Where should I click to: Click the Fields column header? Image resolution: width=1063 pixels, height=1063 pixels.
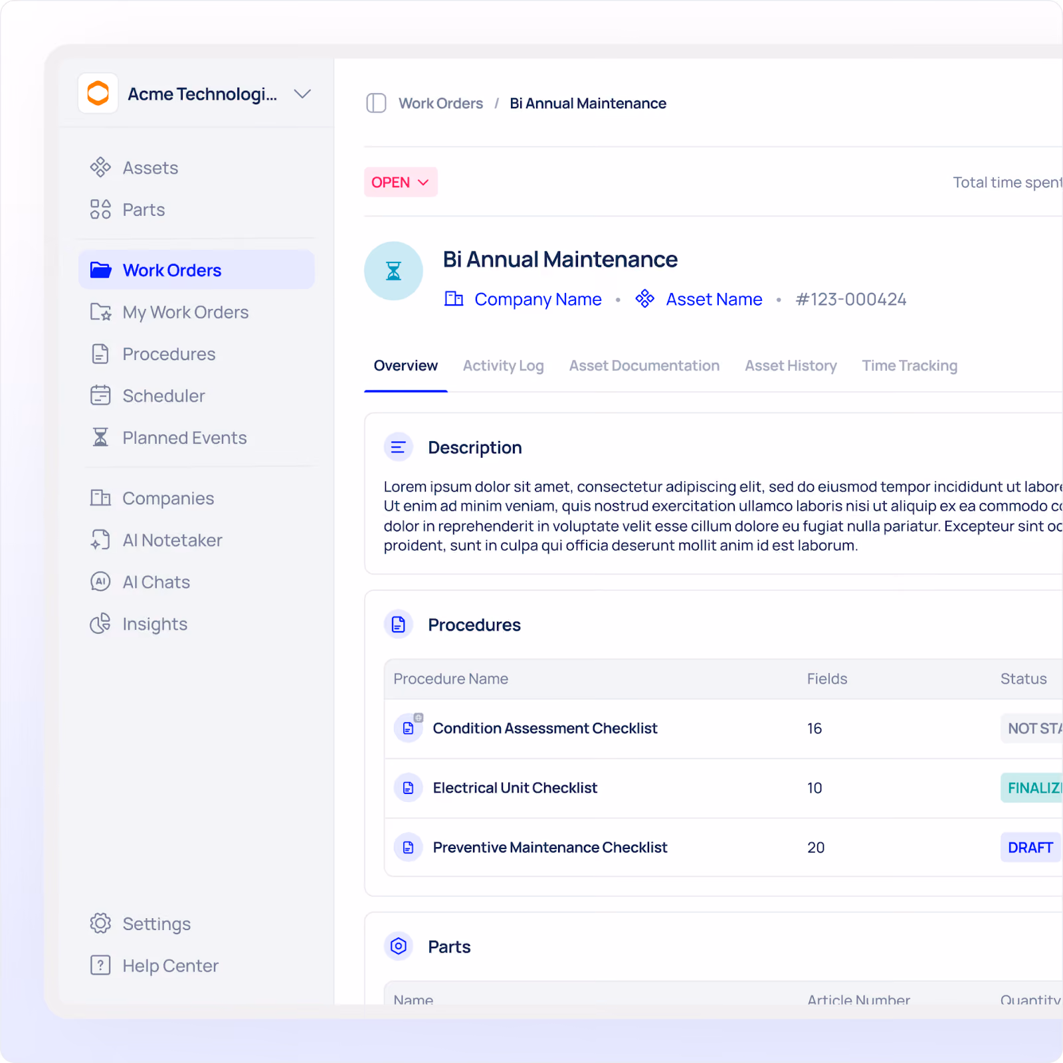point(827,678)
